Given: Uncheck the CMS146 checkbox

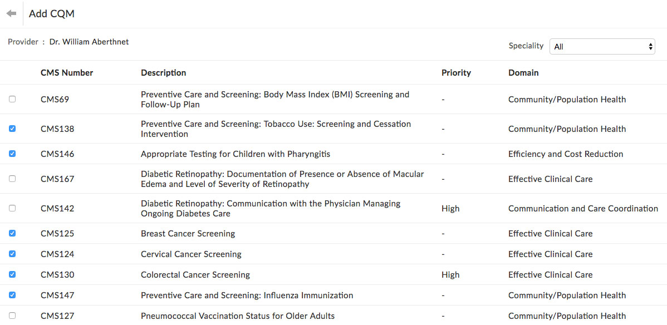Looking at the screenshot, I should [12, 154].
